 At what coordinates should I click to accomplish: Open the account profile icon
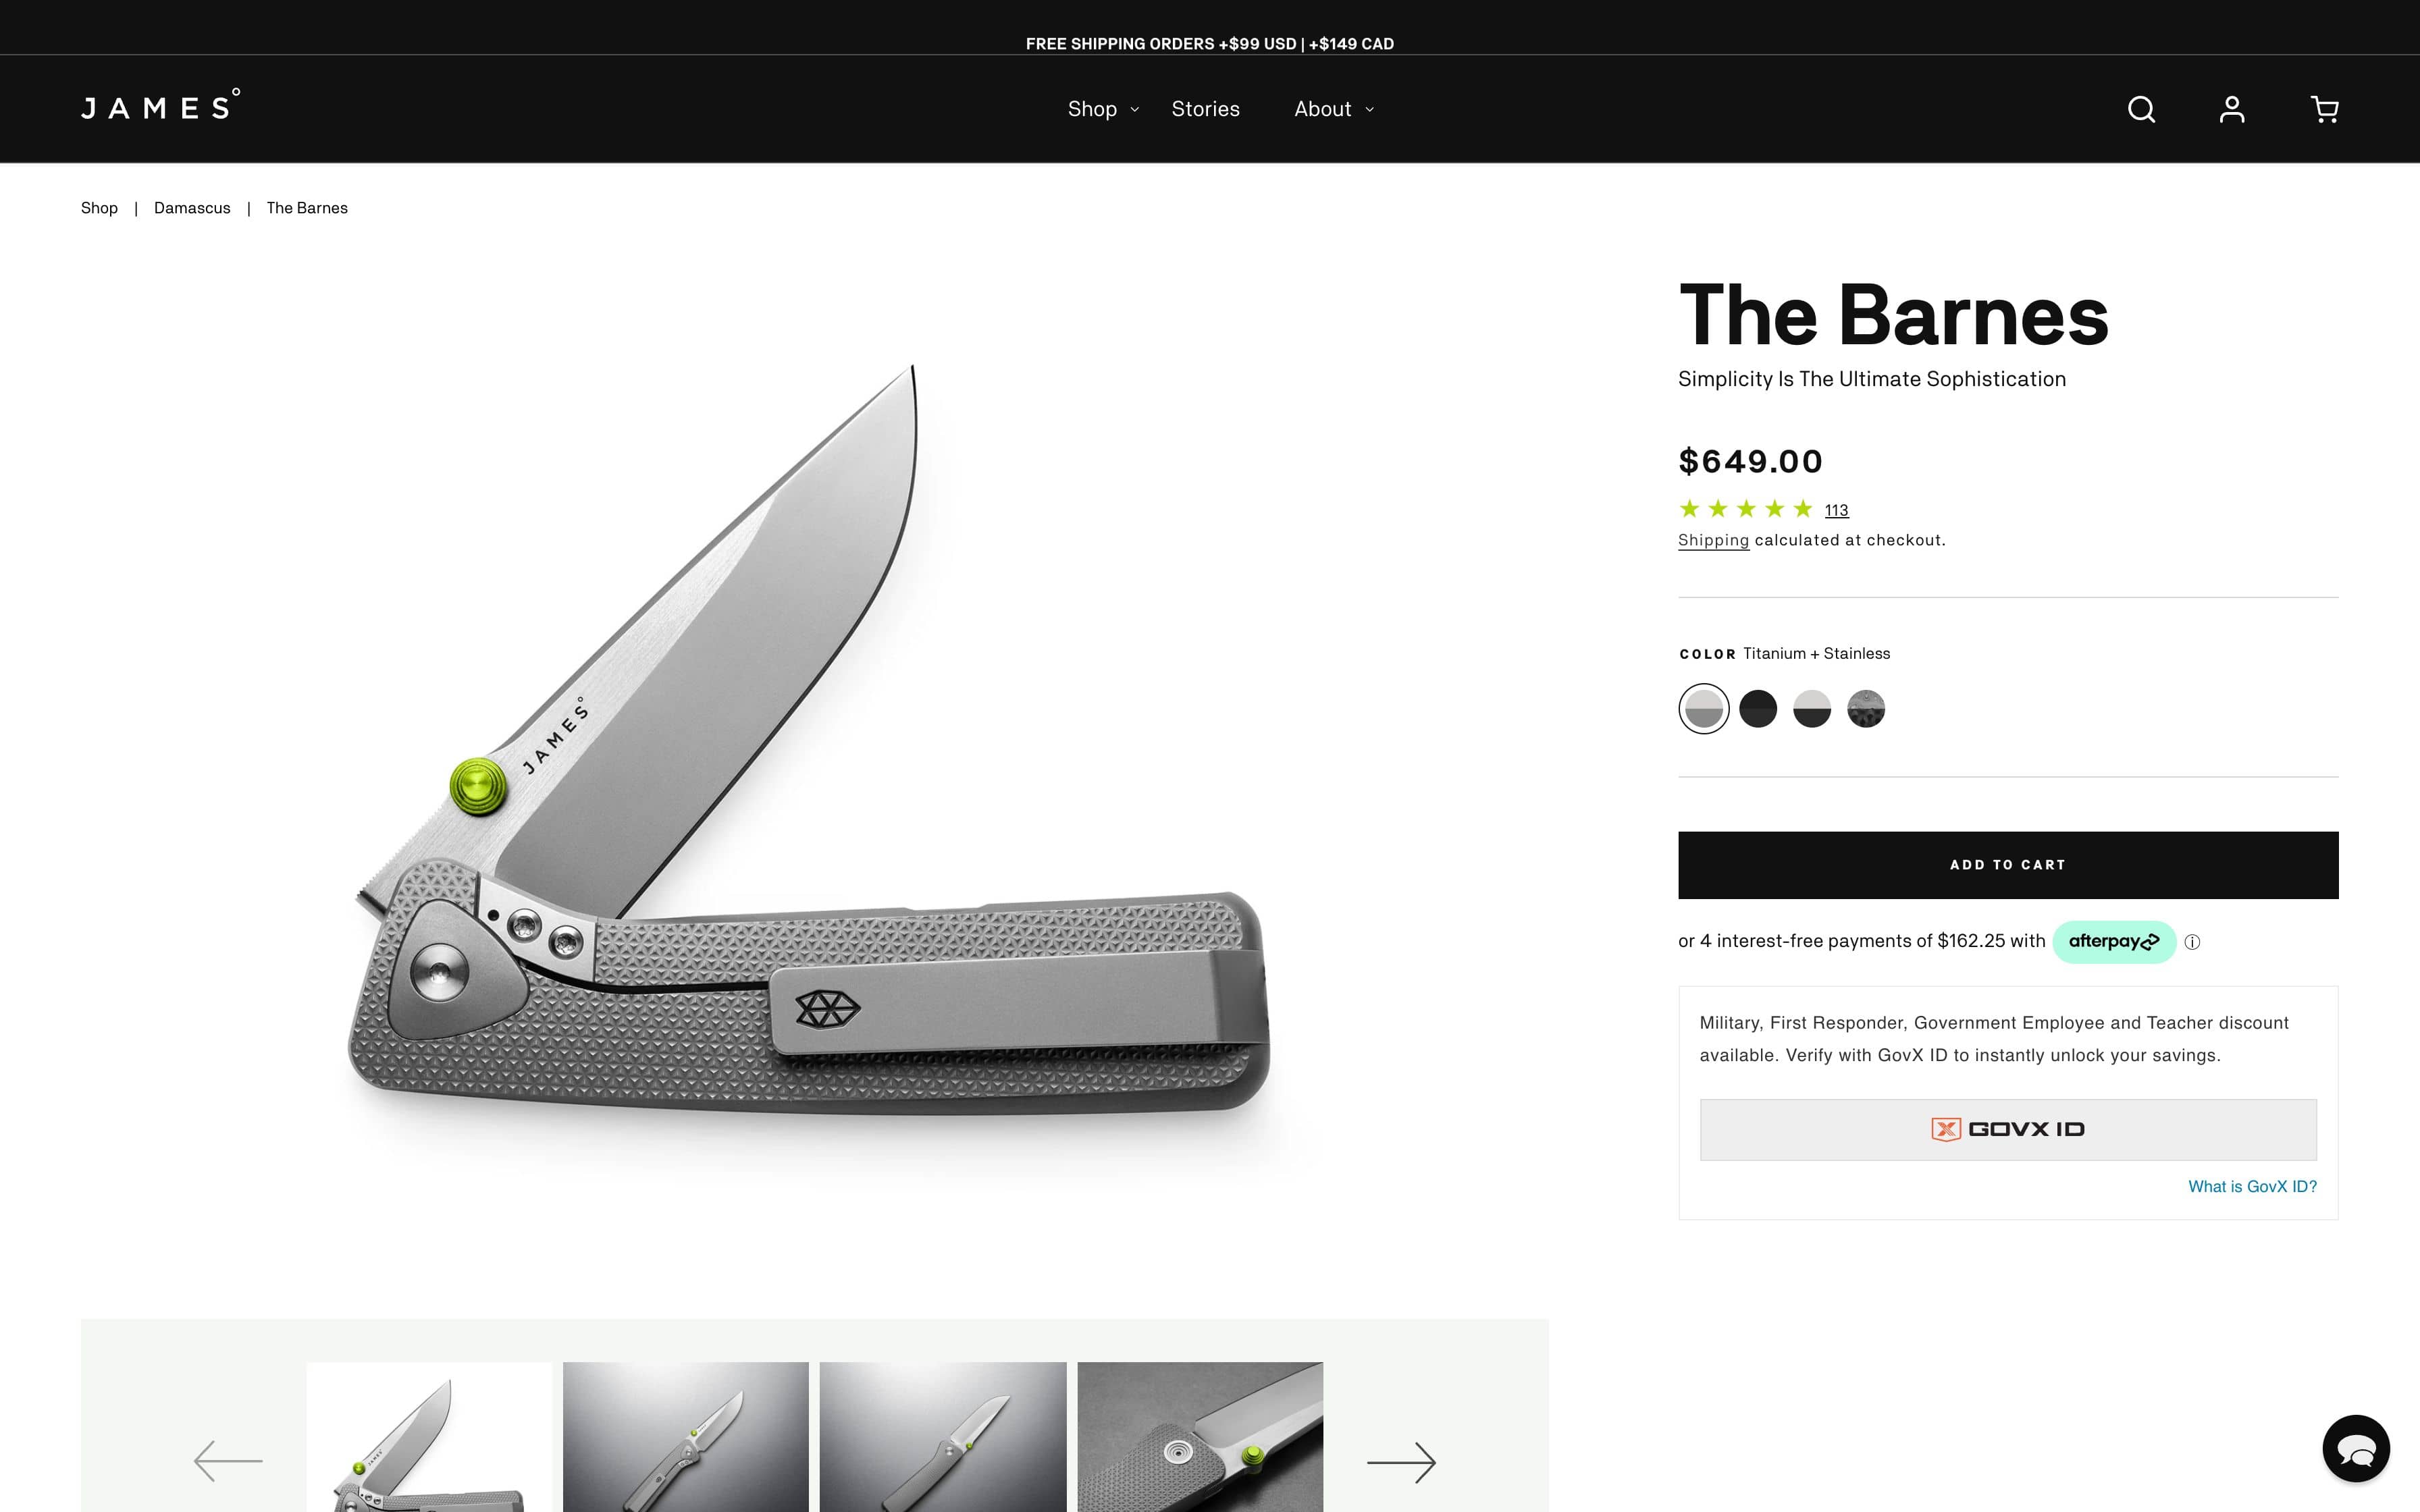click(2232, 109)
